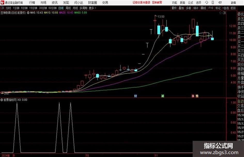Open the customer service headset icon
244x157 pixels.
pos(207,3)
